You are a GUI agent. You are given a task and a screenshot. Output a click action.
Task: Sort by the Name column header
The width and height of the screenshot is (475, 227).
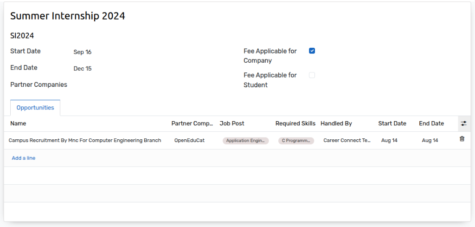pos(18,123)
